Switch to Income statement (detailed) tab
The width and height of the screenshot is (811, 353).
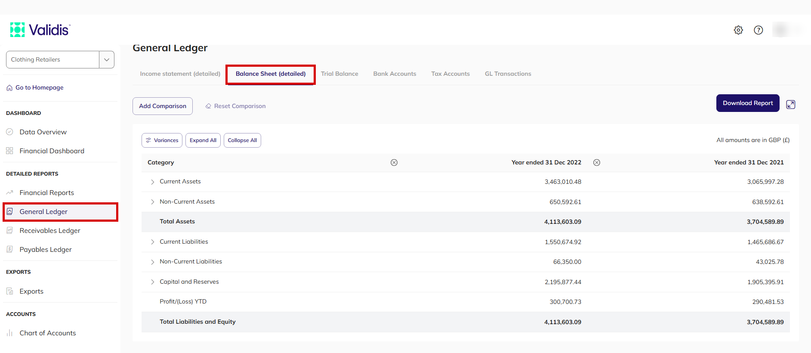pos(180,74)
